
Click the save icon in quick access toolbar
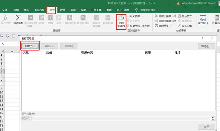point(2,36)
